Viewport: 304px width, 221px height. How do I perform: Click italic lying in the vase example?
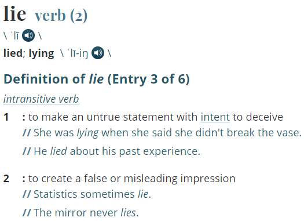87,133
